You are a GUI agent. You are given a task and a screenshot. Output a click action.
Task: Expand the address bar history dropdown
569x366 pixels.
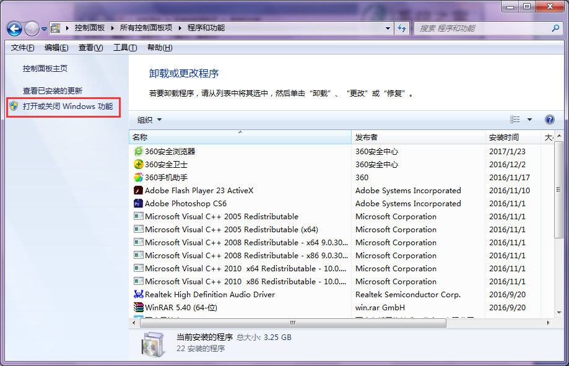tap(388, 28)
